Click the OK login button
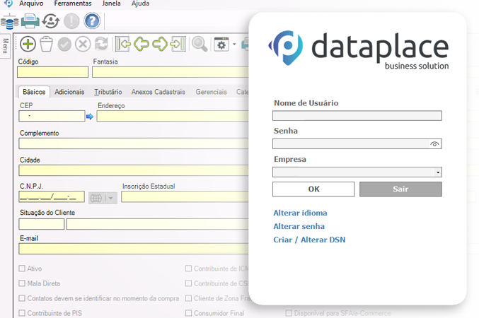Image resolution: width=479 pixels, height=318 pixels. (x=313, y=189)
